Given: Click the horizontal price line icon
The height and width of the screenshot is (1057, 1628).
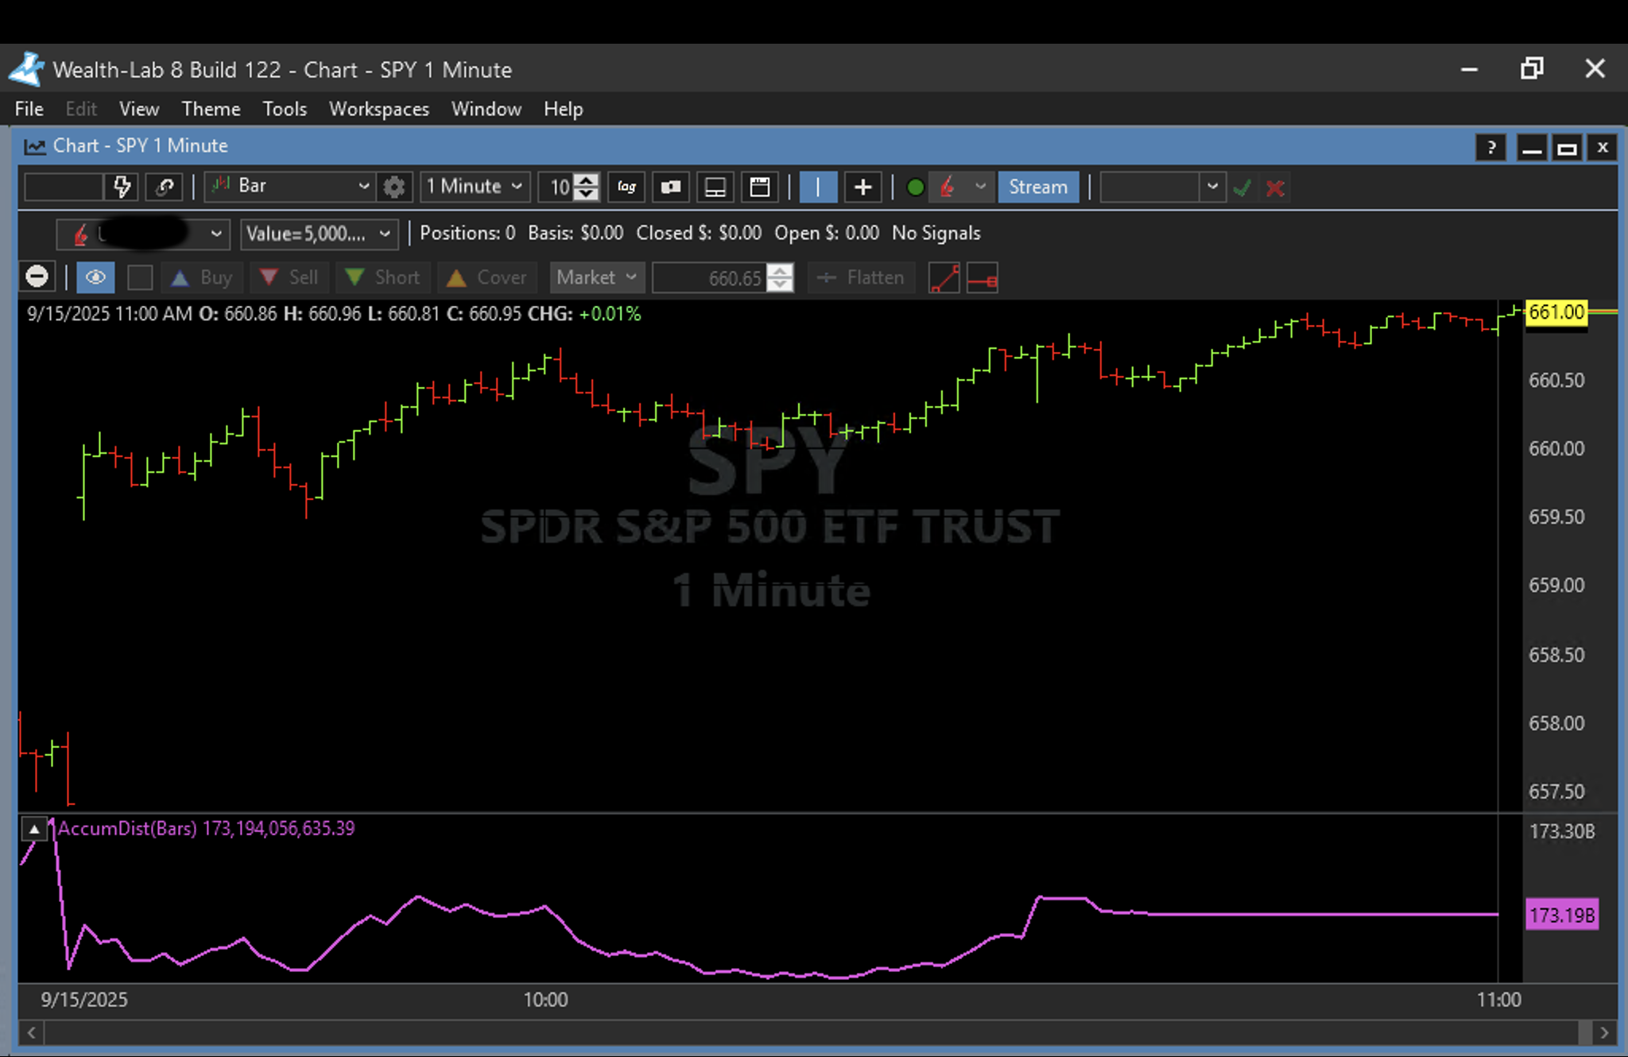Looking at the screenshot, I should tap(983, 278).
